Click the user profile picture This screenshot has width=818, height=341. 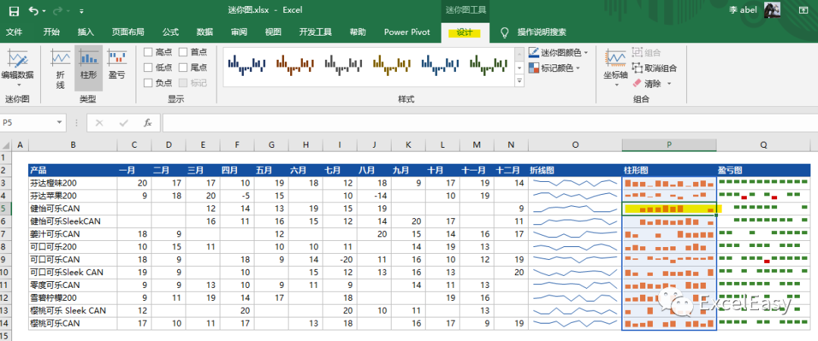pos(772,10)
